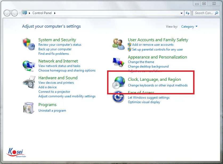The height and width of the screenshot is (164, 223).
Task: Click the User Accounts people icon
Action: (x=118, y=44)
